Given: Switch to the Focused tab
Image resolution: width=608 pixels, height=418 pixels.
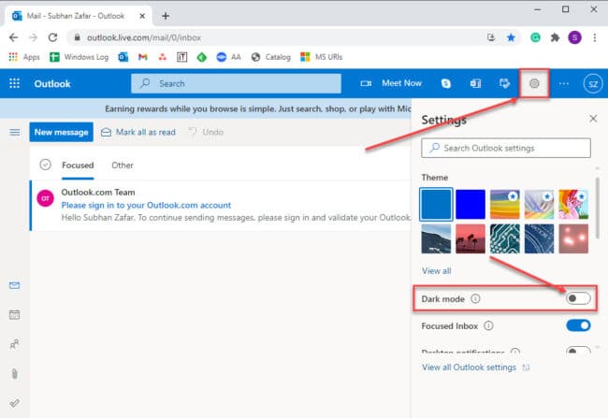Looking at the screenshot, I should tap(78, 166).
